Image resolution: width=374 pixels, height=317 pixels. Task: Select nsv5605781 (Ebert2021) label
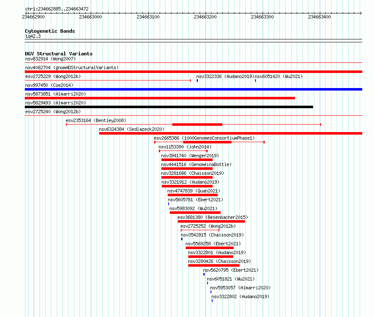pyautogui.click(x=195, y=200)
